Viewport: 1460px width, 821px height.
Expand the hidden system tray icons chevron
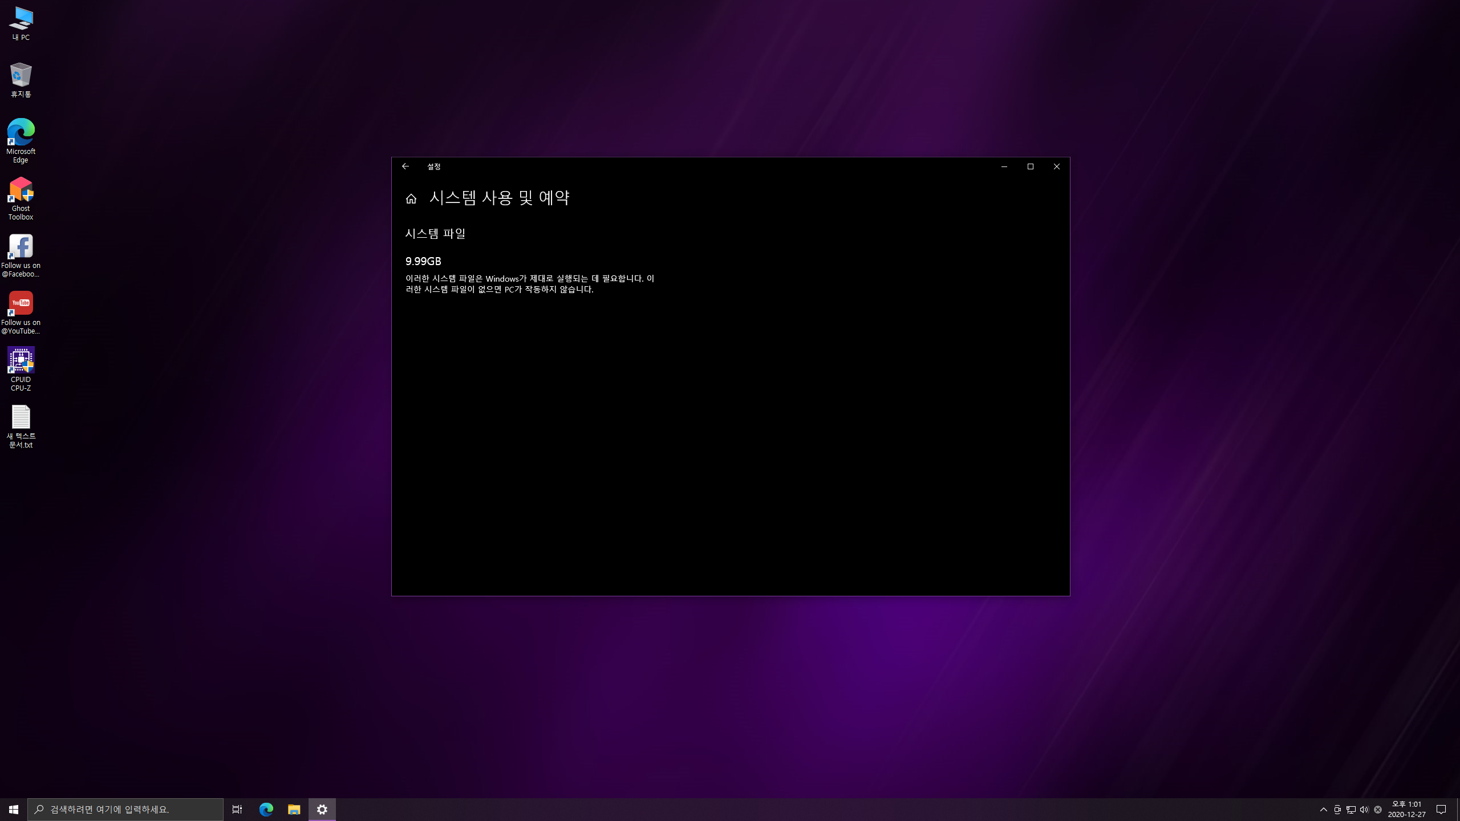click(x=1324, y=810)
